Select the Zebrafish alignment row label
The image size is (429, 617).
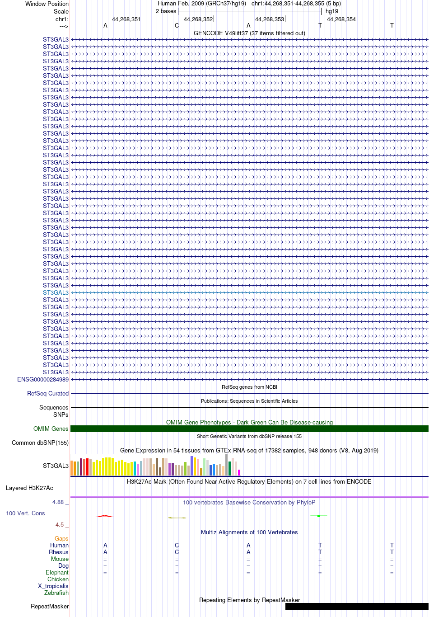pyautogui.click(x=56, y=593)
